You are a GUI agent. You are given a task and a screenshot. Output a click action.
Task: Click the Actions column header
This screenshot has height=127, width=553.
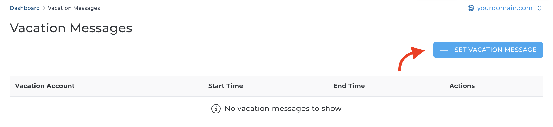(x=462, y=86)
